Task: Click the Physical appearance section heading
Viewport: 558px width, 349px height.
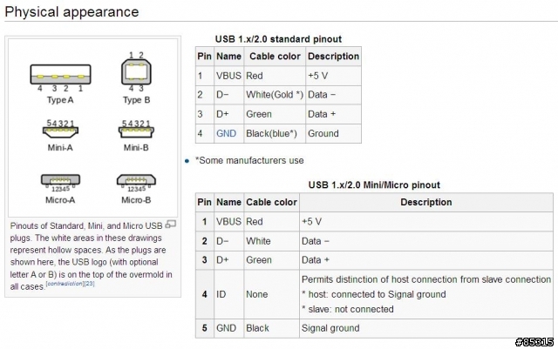Action: pyautogui.click(x=73, y=12)
